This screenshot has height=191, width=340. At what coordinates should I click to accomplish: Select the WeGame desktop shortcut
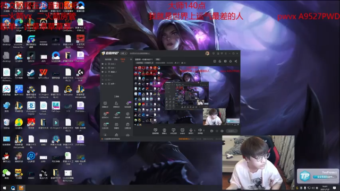pos(68,90)
